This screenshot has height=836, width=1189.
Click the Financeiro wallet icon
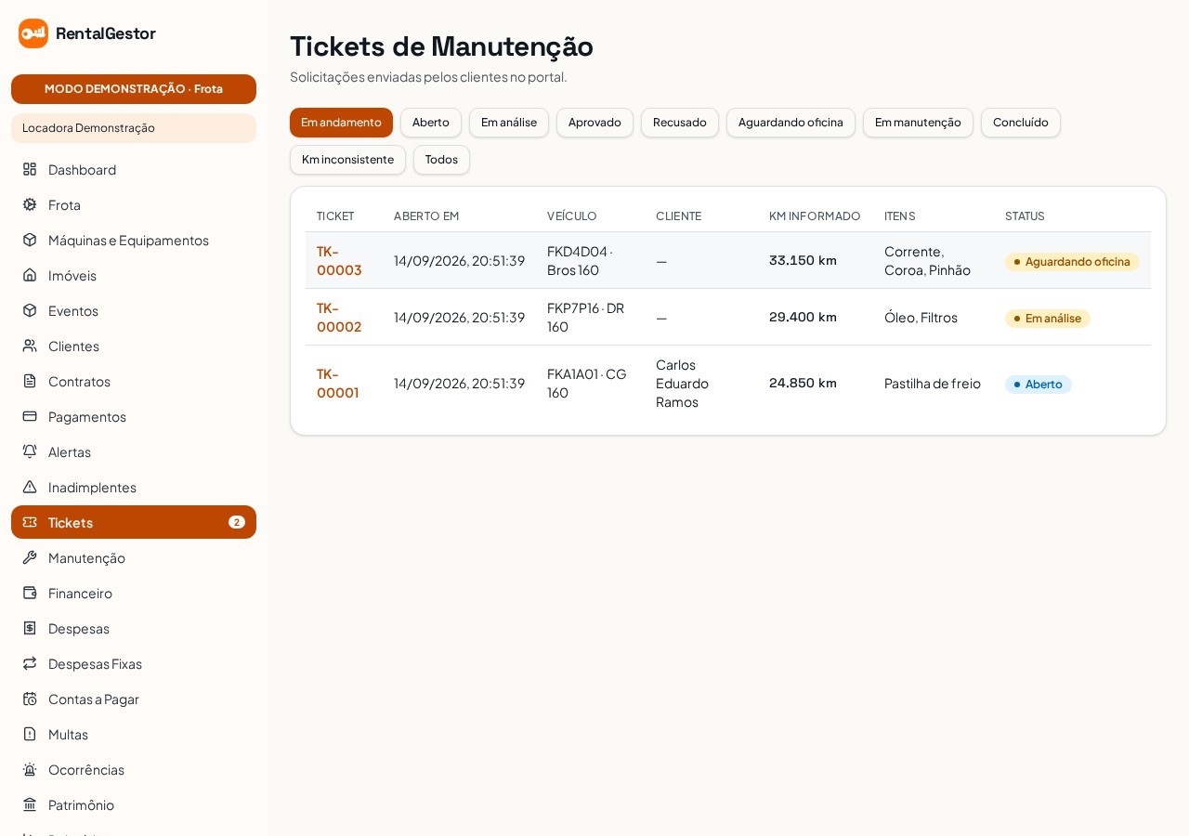(30, 593)
